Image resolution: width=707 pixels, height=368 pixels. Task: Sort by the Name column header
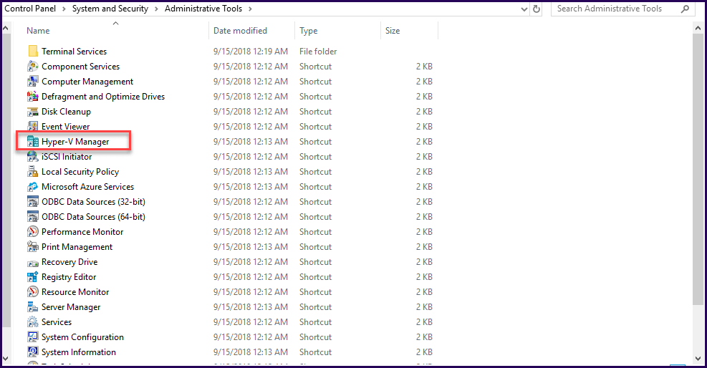(39, 31)
